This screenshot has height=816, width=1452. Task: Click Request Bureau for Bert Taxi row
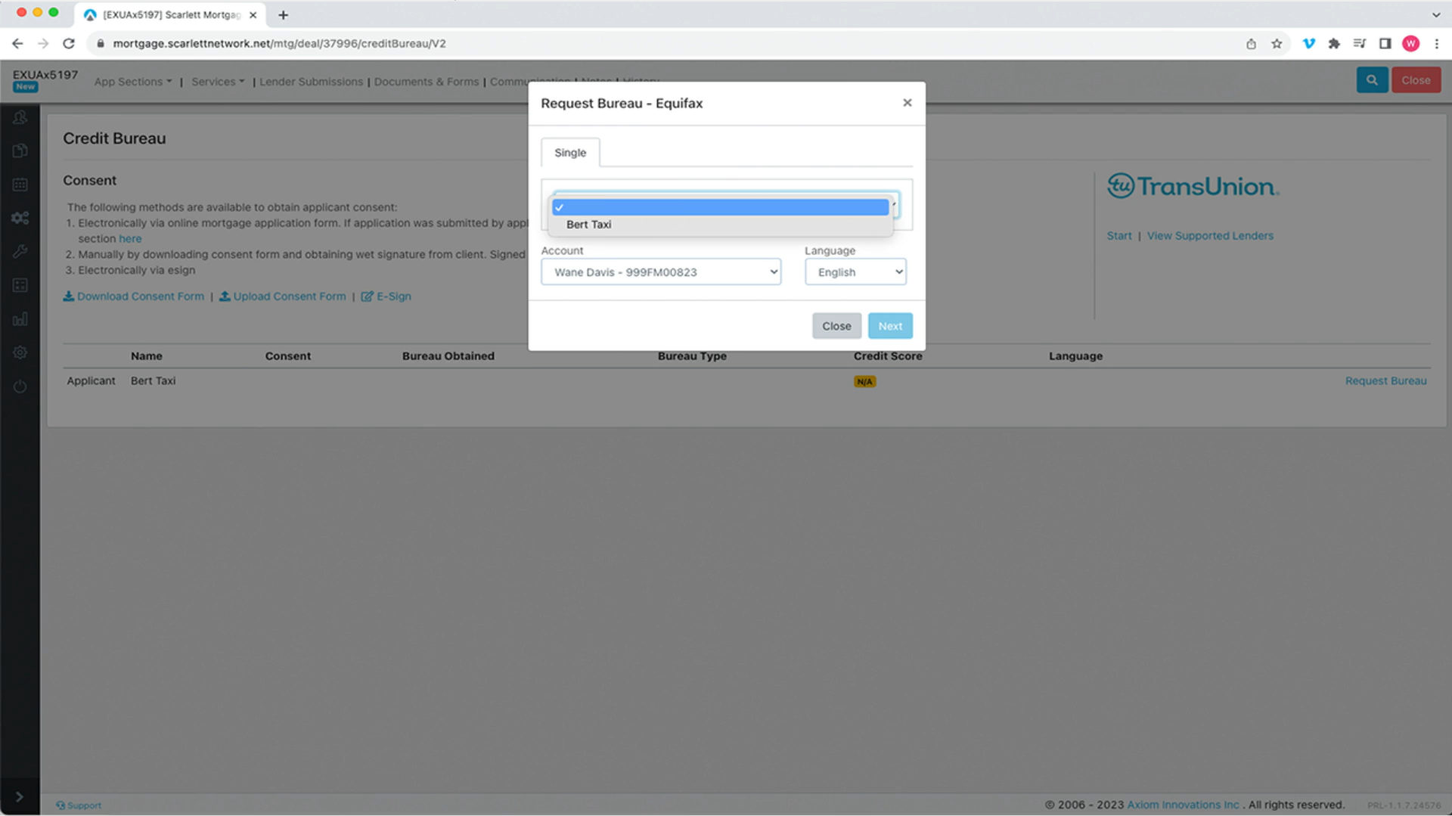point(1385,381)
